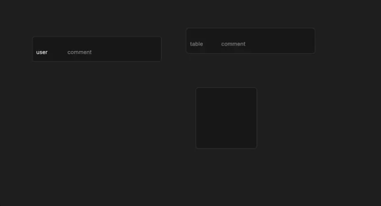Click blank canvas between unnamed table and memo
The image size is (381, 206).
[226, 70]
